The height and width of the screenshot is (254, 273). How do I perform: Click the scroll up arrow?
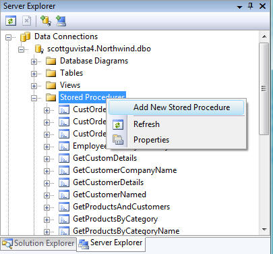pyautogui.click(x=264, y=36)
